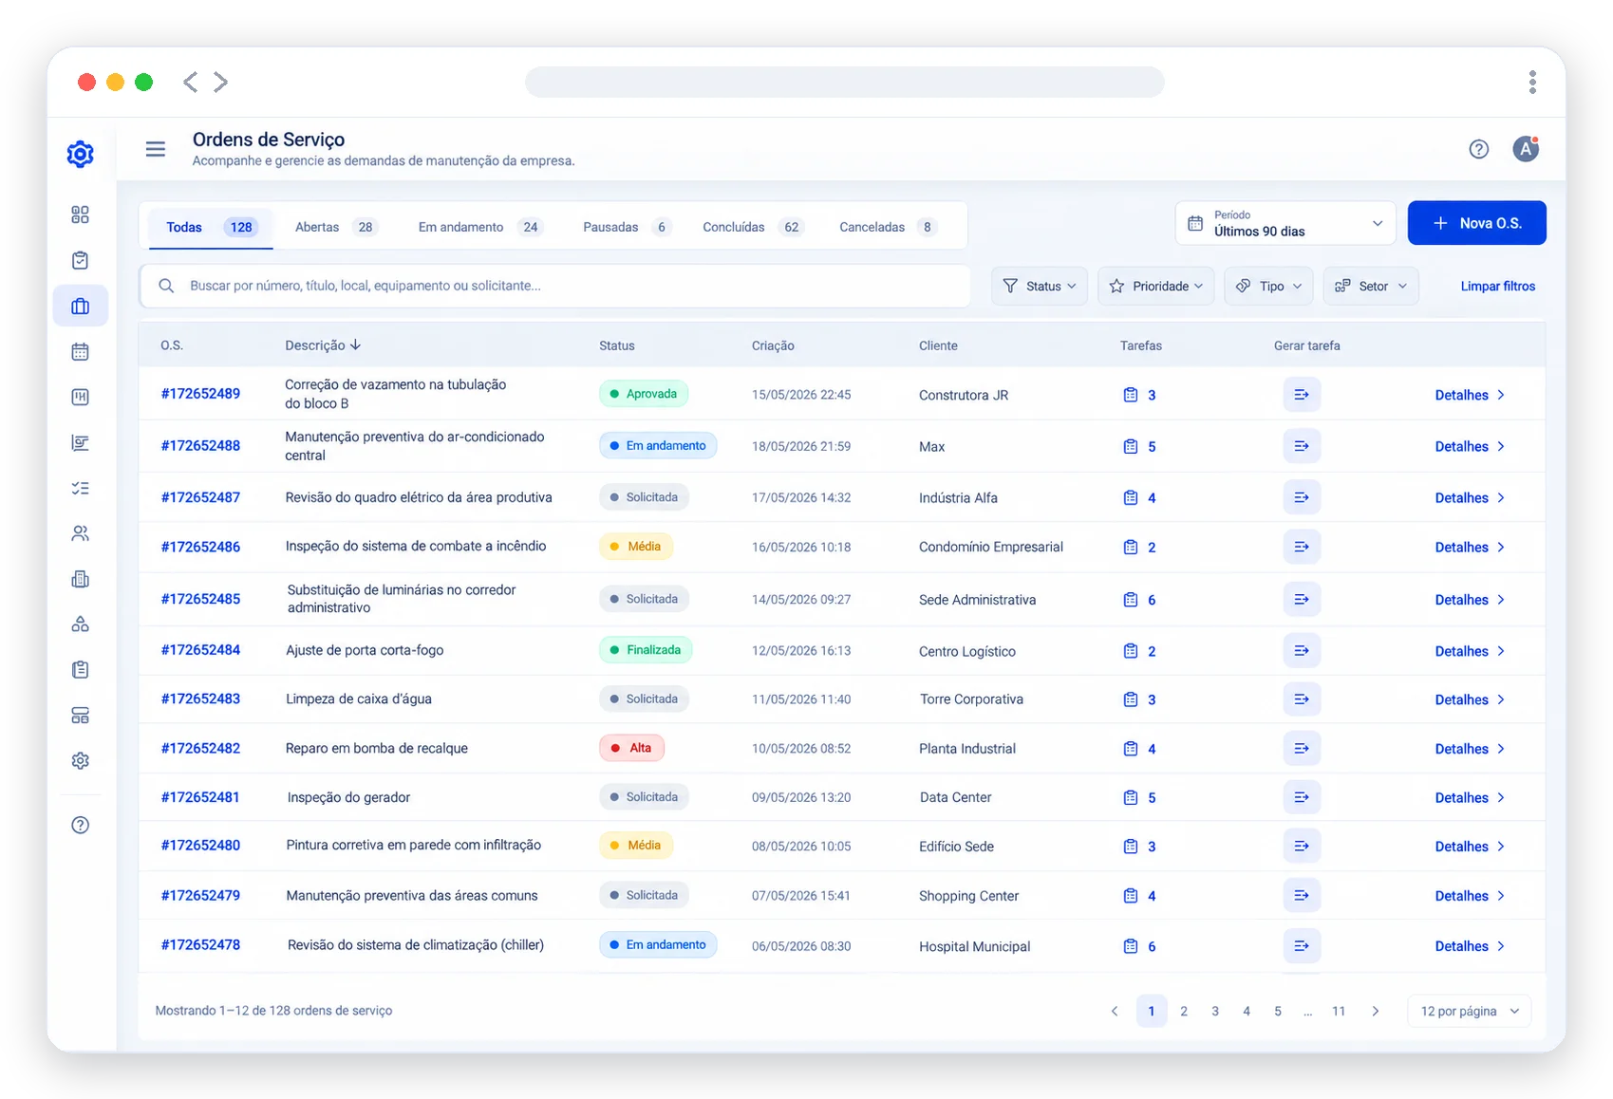1613x1099 pixels.
Task: Generate task for Indústria Alfa order
Action: pyautogui.click(x=1302, y=497)
